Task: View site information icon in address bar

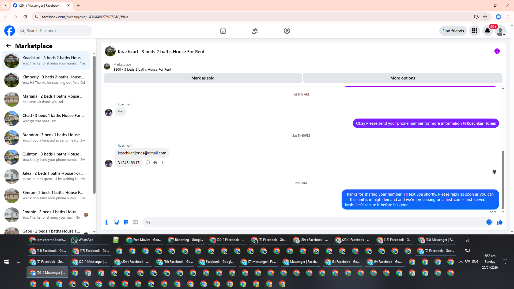Action: 37,17
